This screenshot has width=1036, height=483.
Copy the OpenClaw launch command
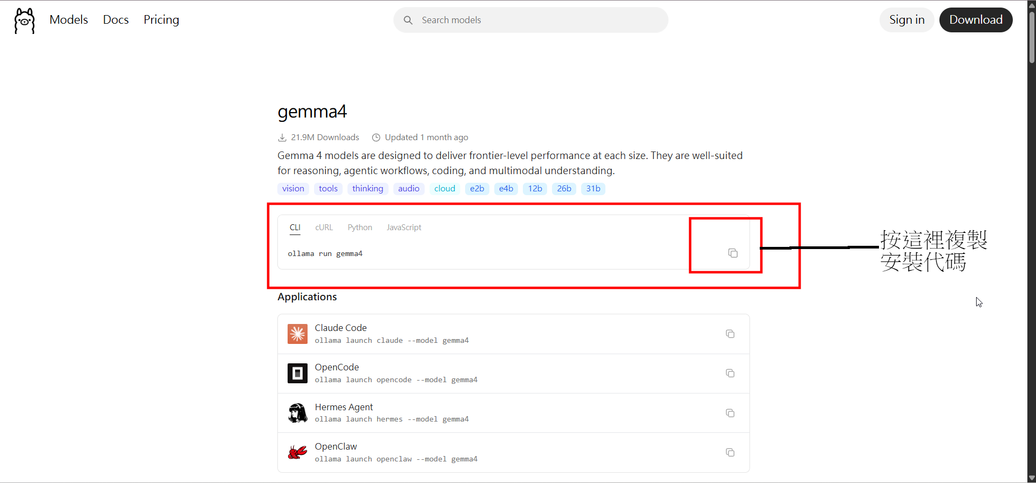[730, 452]
